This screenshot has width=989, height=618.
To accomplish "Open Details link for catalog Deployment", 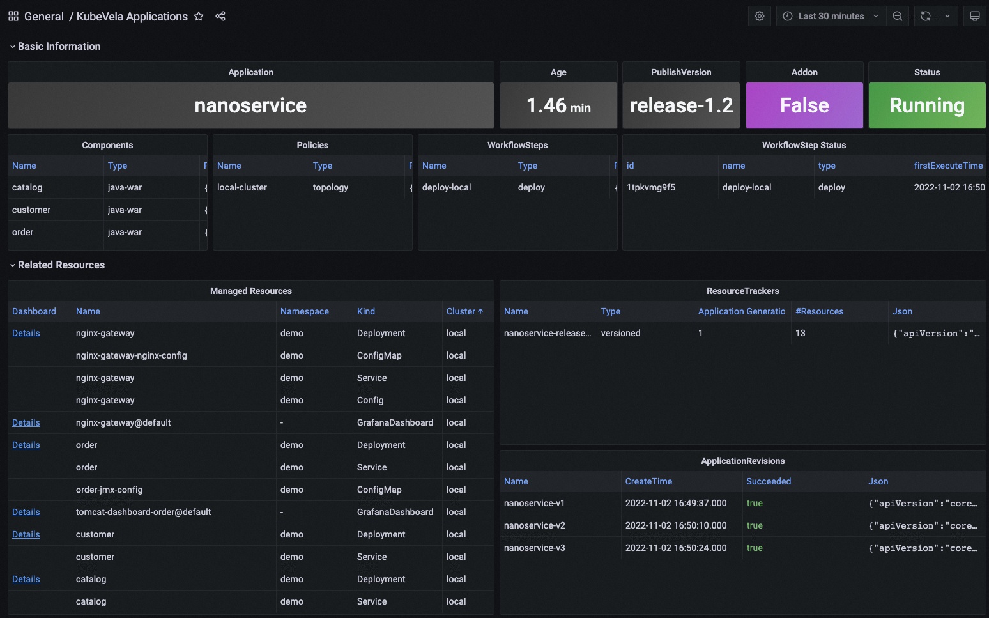I will 26,579.
